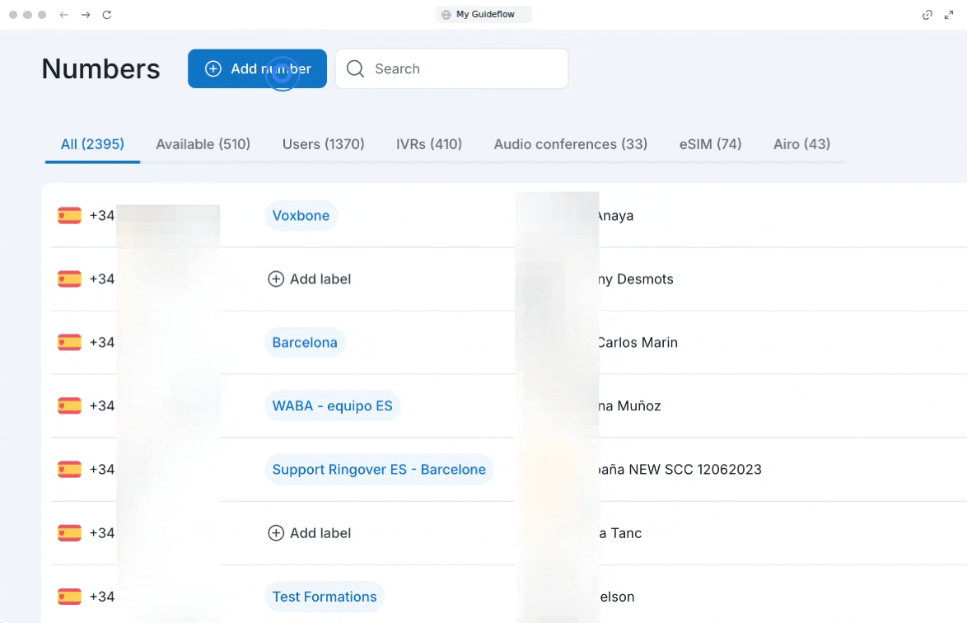Click the Spanish flag in Voxbone row

point(69,216)
